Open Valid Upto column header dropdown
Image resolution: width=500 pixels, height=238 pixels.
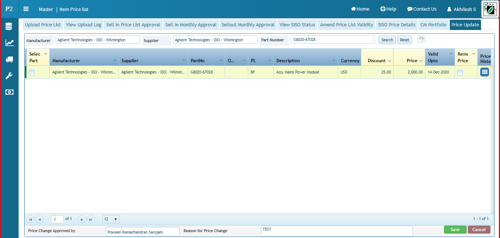pyautogui.click(x=451, y=54)
